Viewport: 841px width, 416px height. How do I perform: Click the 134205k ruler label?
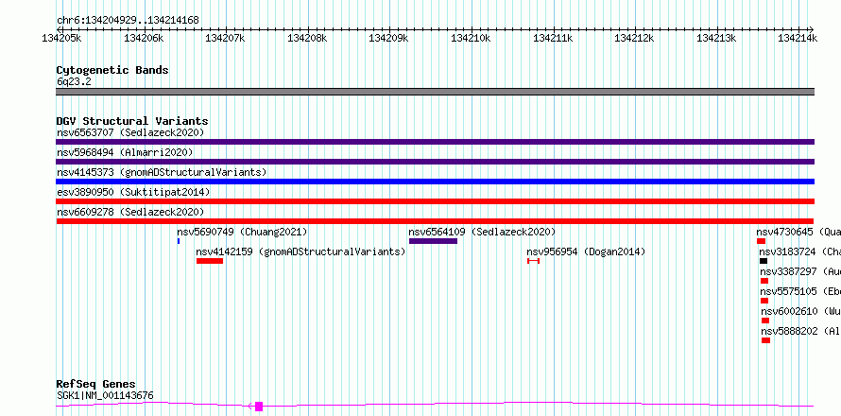pos(61,38)
